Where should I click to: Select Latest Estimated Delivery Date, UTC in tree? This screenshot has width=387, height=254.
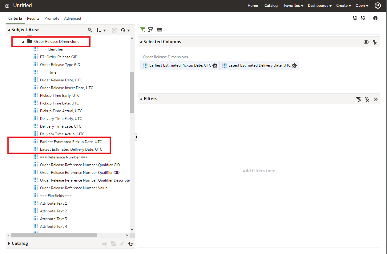(x=71, y=150)
